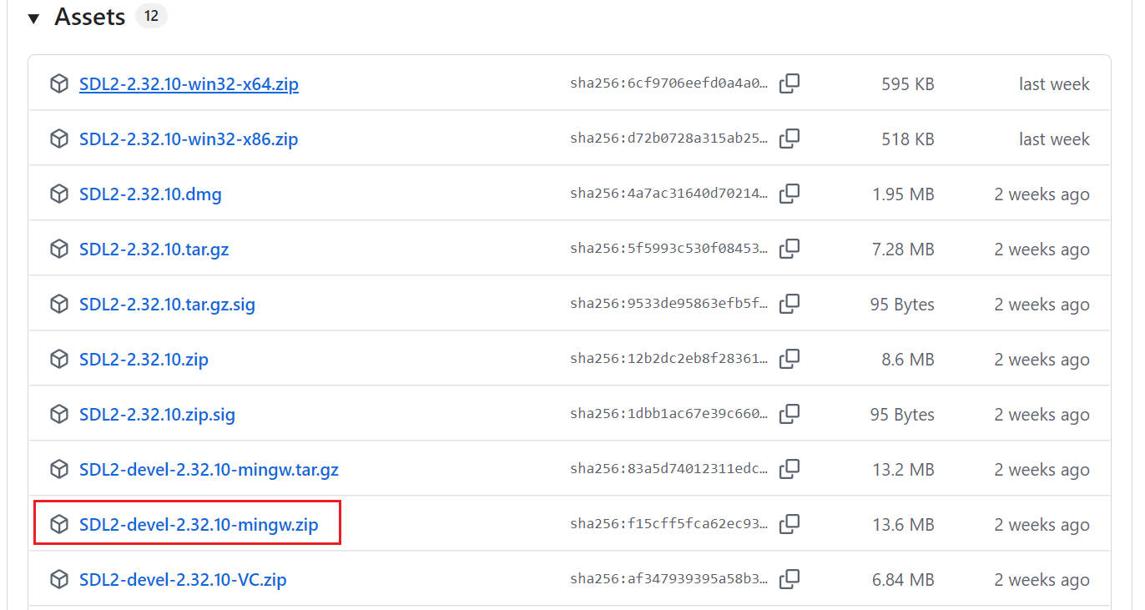Open SDL2-2.32.10.tar.gz.sig signature link
1145x610 pixels.
(x=167, y=305)
